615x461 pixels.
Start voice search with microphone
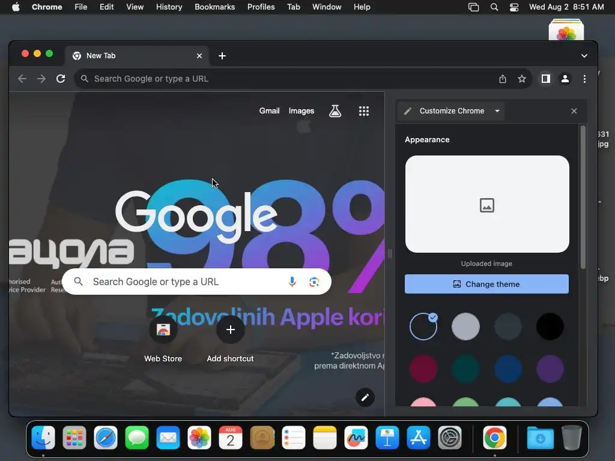[x=292, y=282]
